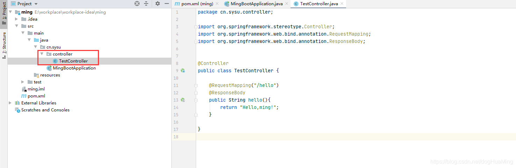Expand the test folder

click(x=23, y=82)
